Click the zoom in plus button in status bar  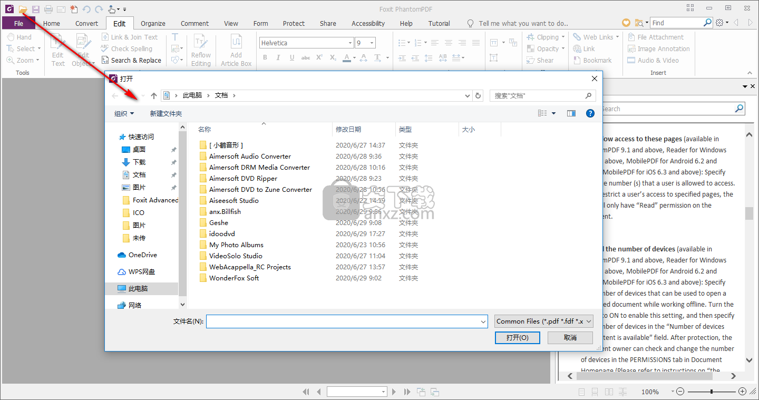click(x=742, y=392)
